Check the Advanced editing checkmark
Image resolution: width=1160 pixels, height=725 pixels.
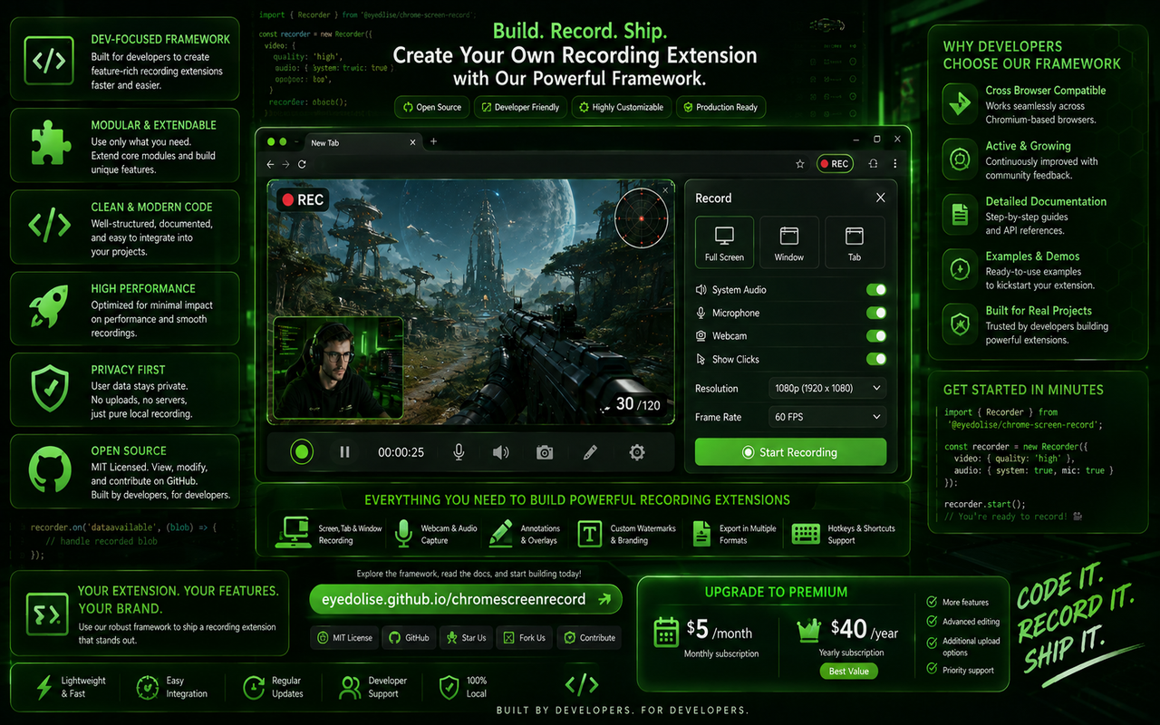point(932,622)
